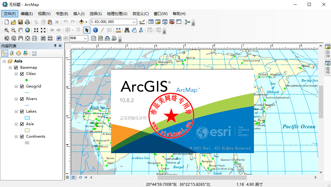Toggle Cities layer visibility

coord(22,74)
